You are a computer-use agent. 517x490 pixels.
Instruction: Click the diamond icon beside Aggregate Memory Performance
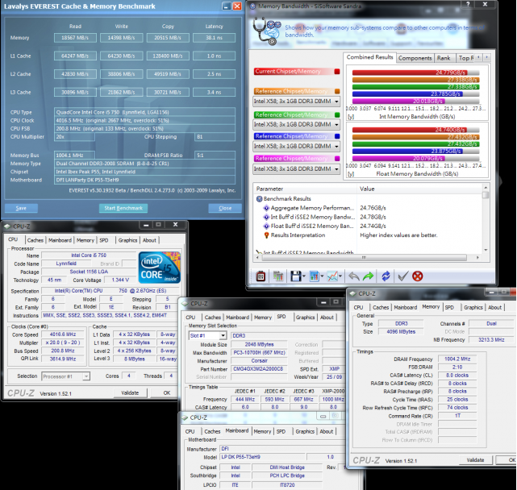[x=266, y=208]
